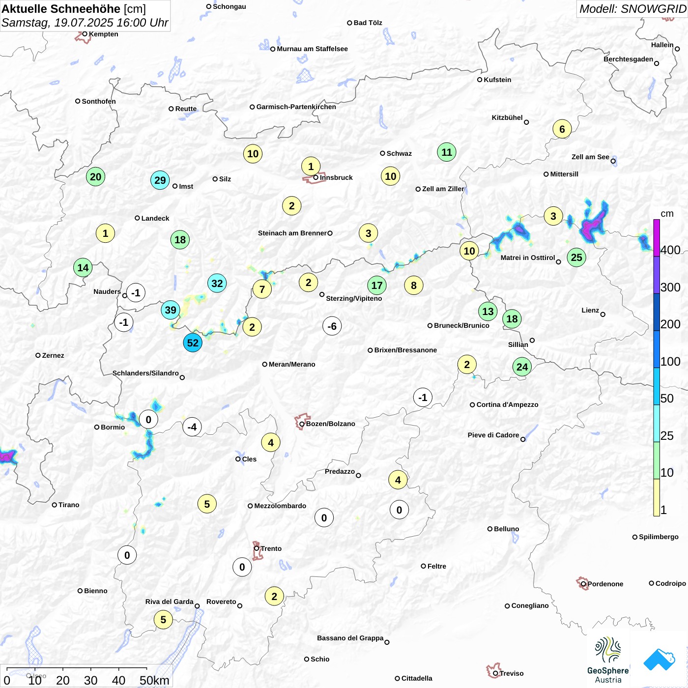Click the 'Bruneck/Brunico' label
This screenshot has height=688, width=688.
pos(461,325)
